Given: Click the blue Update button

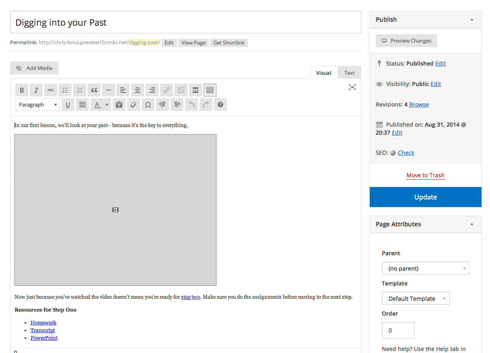Looking at the screenshot, I should click(425, 197).
